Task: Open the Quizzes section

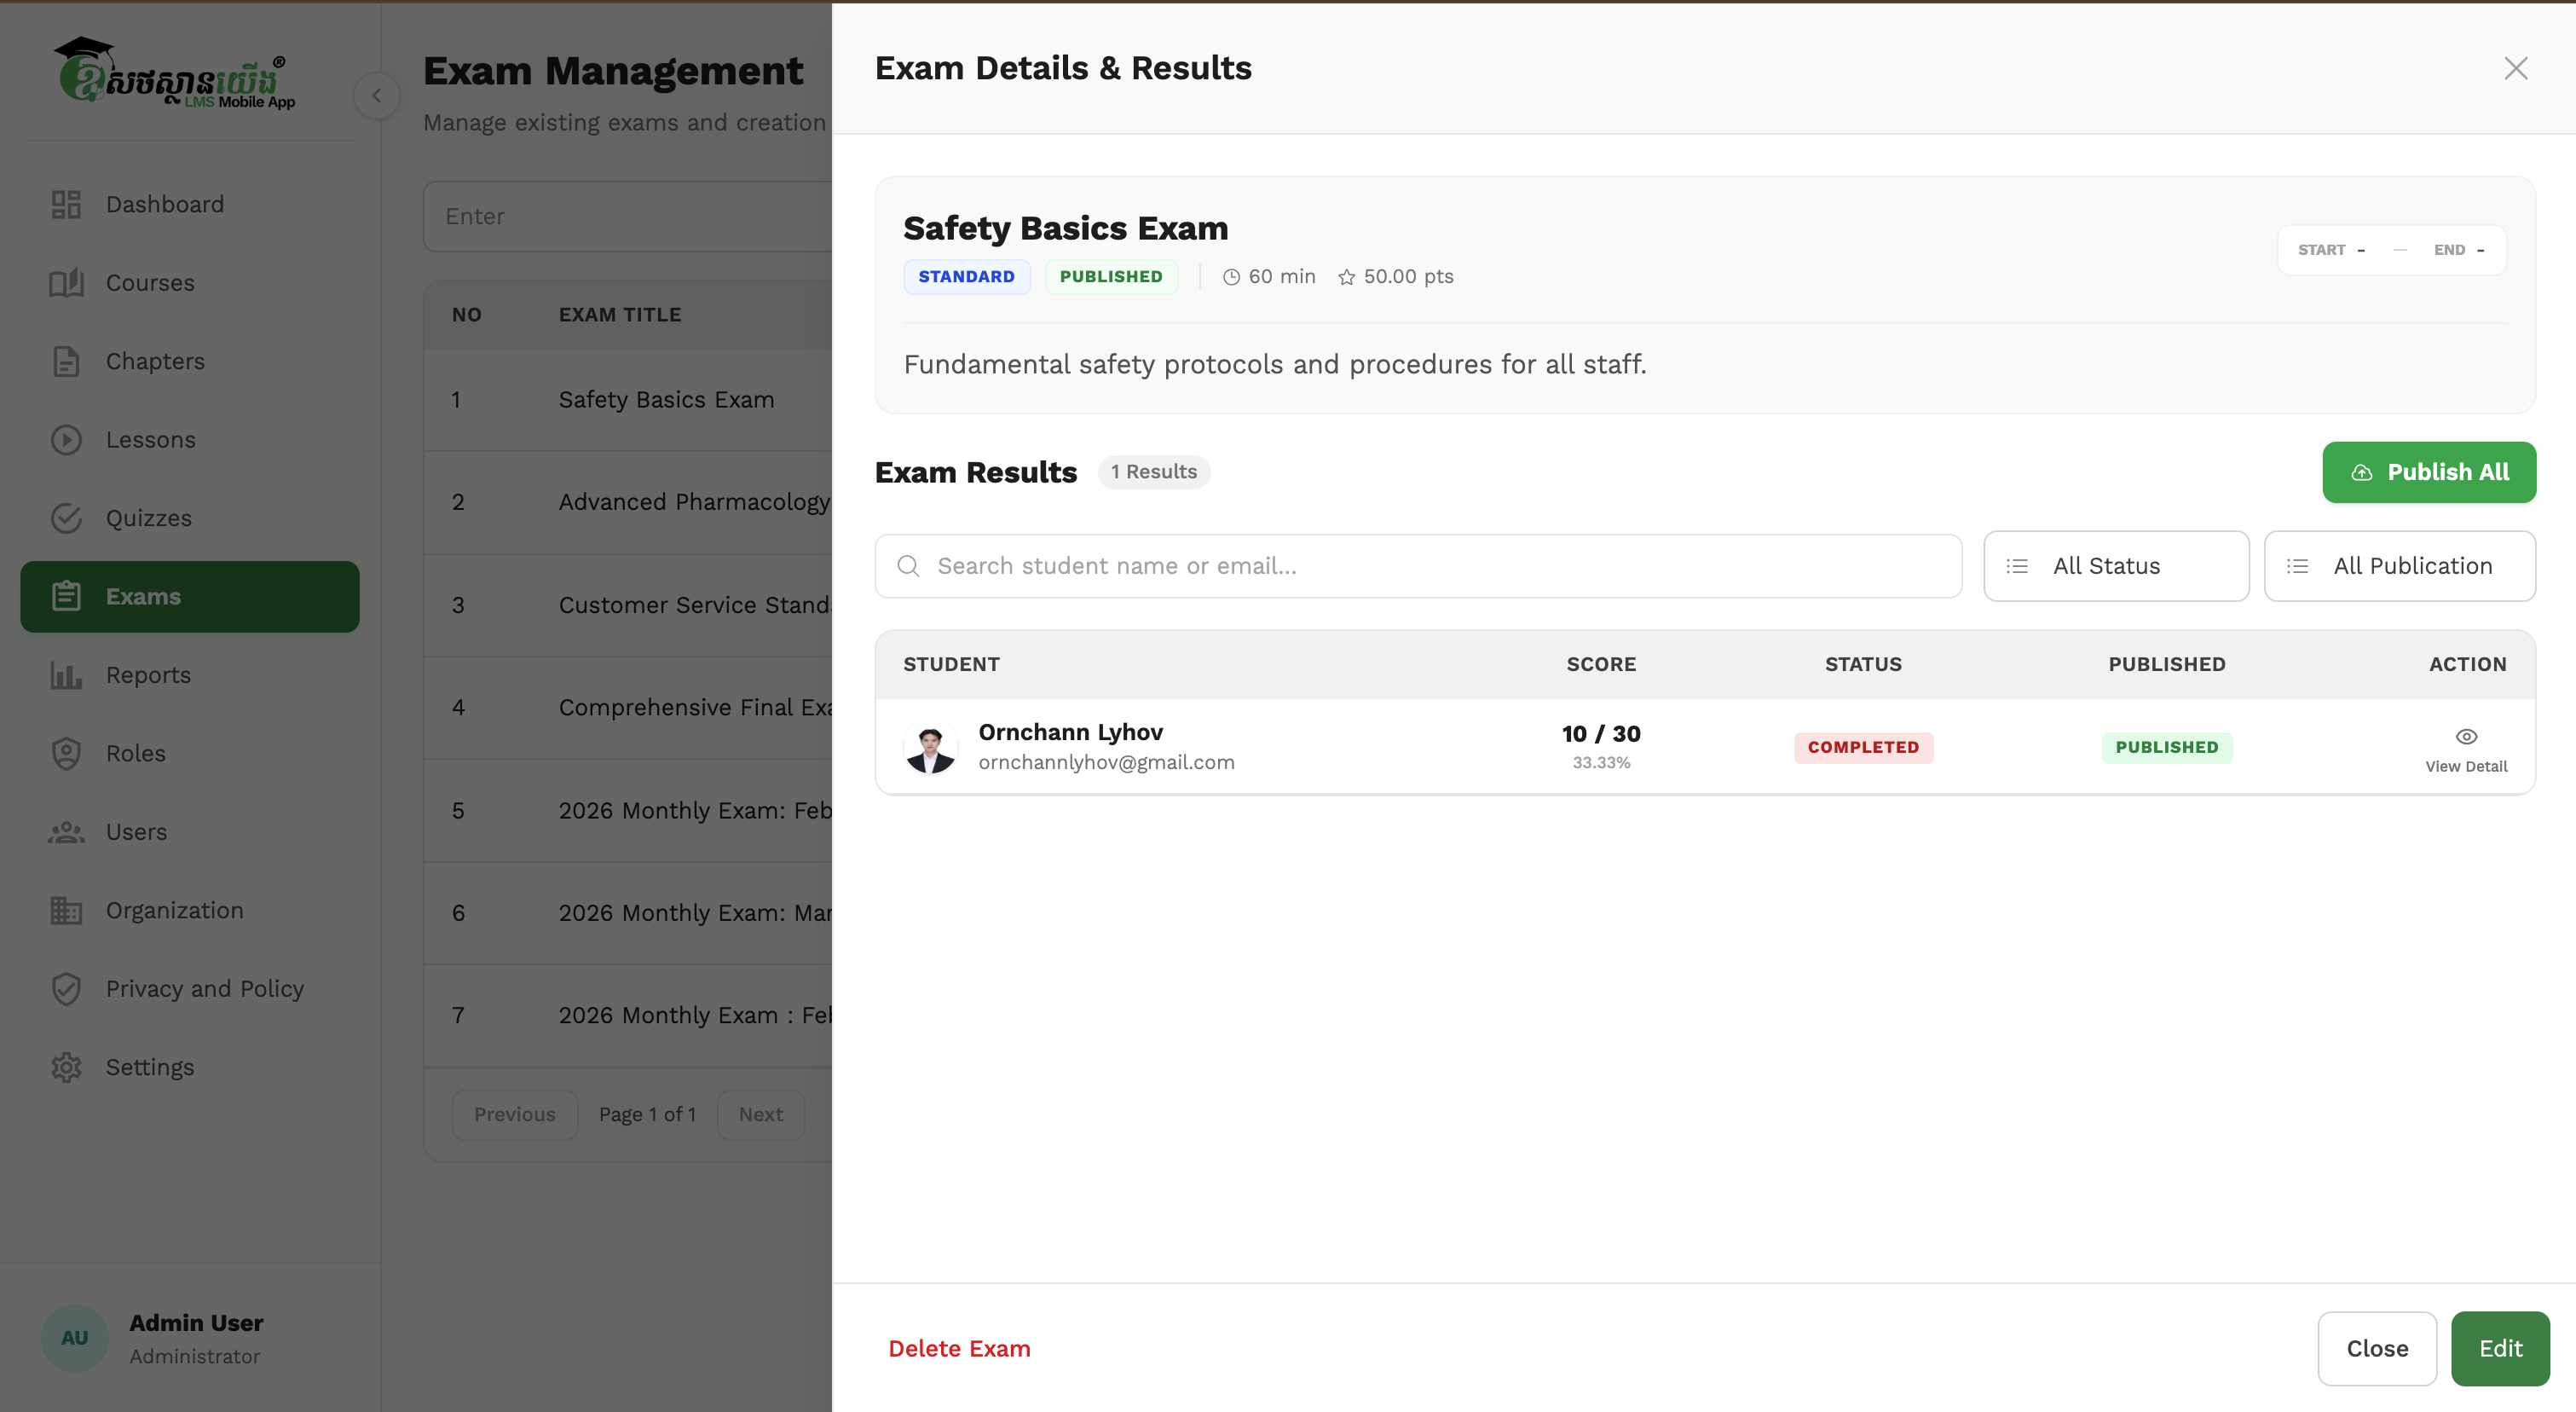Action: tap(148, 517)
